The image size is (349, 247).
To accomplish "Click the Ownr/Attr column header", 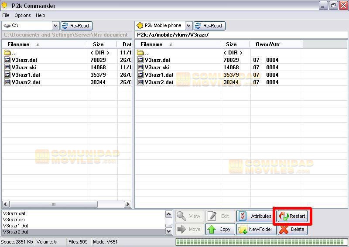I will (x=267, y=44).
